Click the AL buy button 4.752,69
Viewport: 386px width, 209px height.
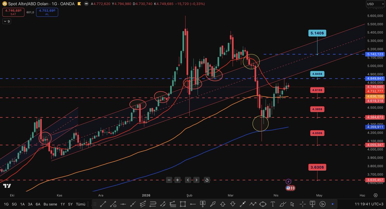[47, 13]
